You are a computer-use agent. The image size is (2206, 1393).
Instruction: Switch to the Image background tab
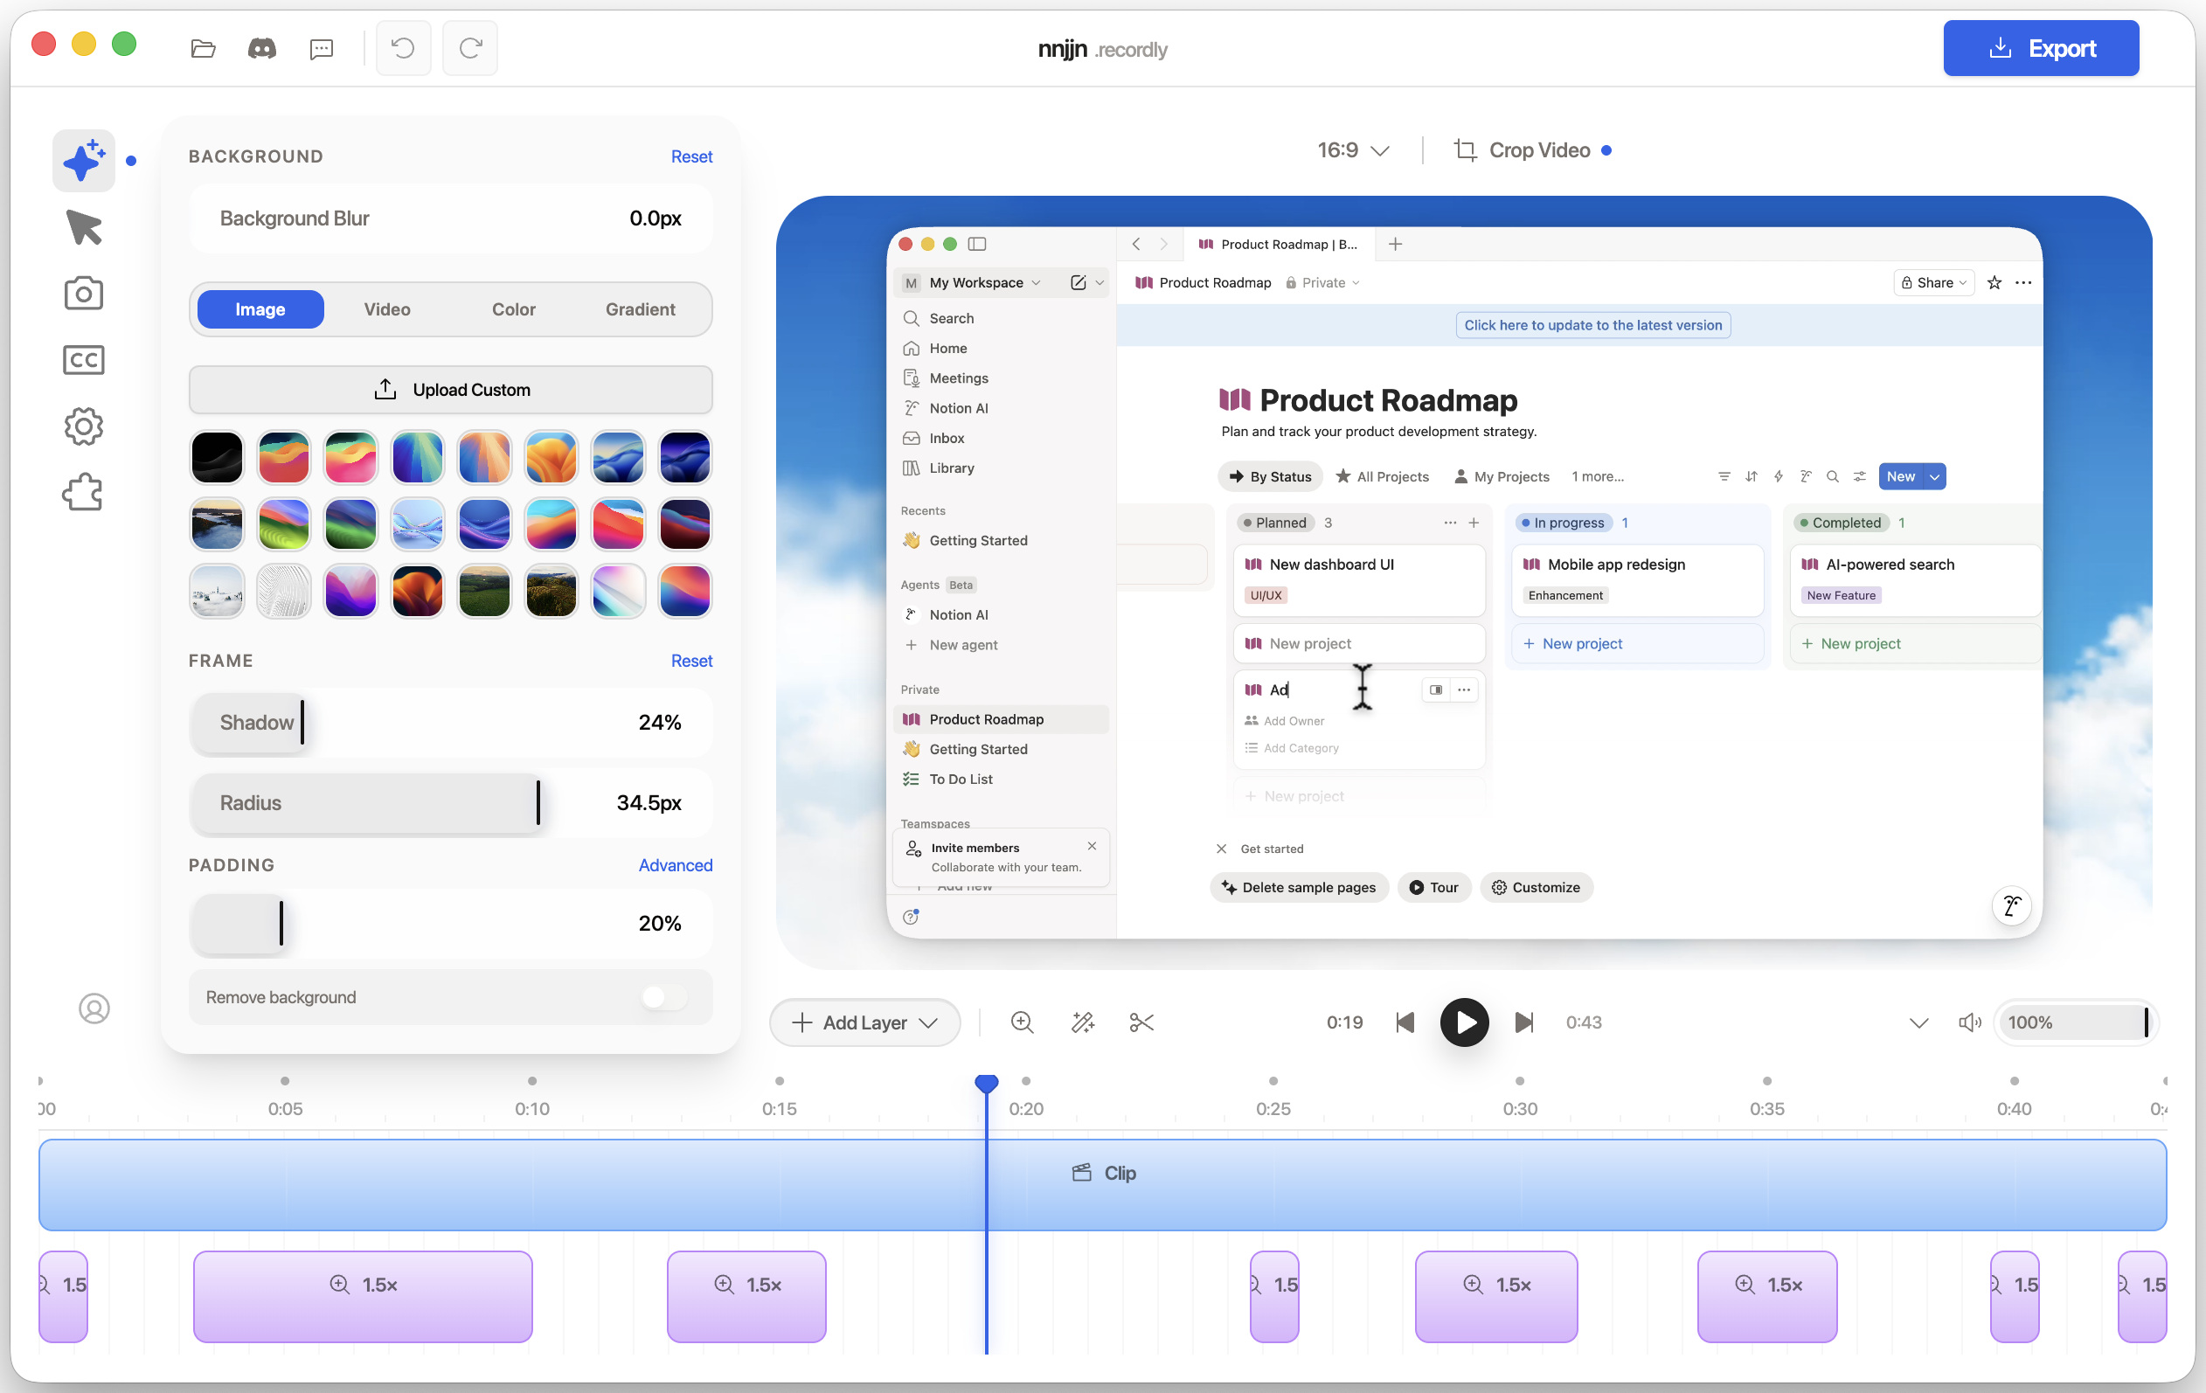[x=260, y=309]
